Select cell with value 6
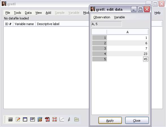This screenshot has width=166, height=127. pyautogui.click(x=128, y=43)
